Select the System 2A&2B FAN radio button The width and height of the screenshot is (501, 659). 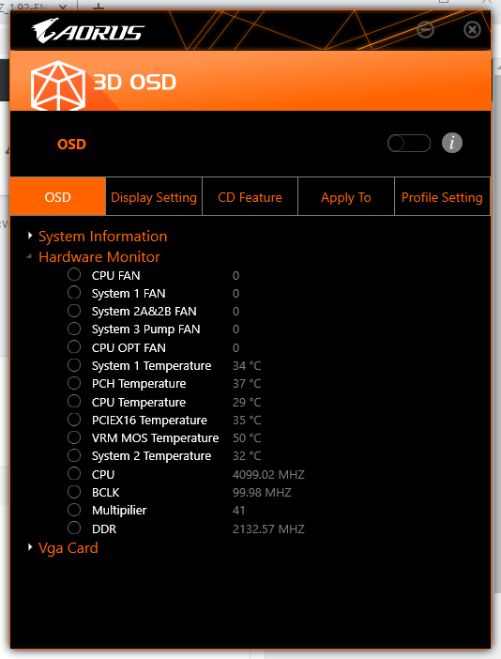[x=74, y=311]
